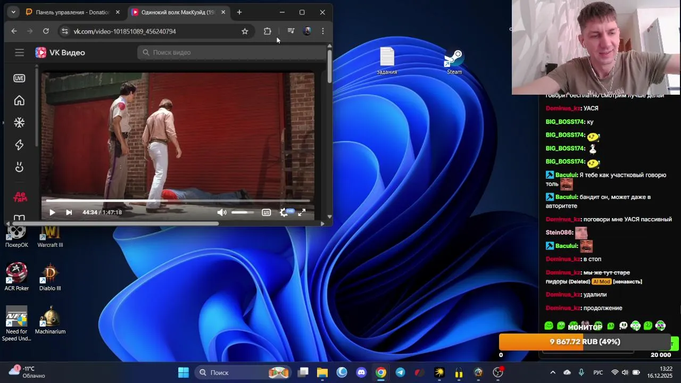Image resolution: width=681 pixels, height=383 pixels.
Task: Open the Chrome three-dot menu
Action: click(323, 31)
